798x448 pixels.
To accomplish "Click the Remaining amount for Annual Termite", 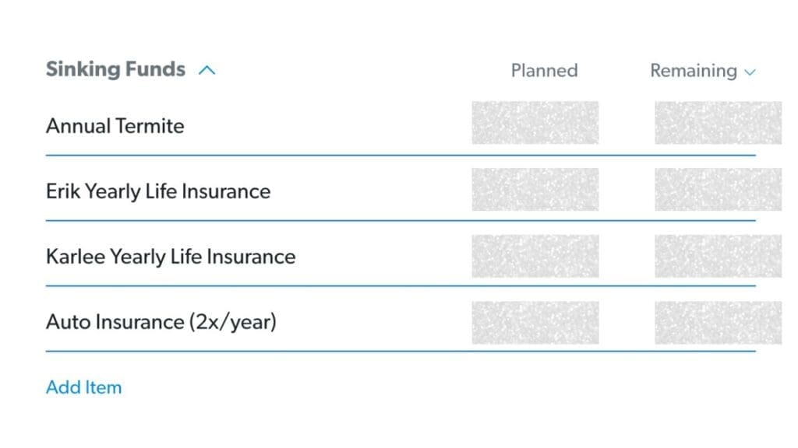I will pos(718,123).
